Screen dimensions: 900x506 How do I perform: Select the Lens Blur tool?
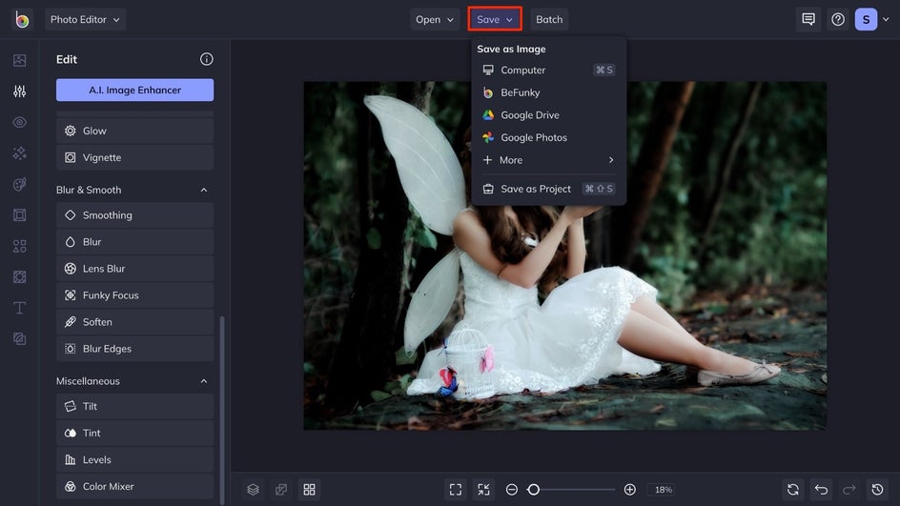coord(134,269)
